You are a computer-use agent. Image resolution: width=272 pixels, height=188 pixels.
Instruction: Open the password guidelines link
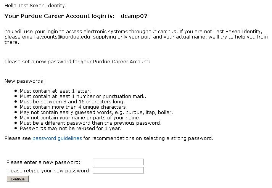tap(57, 138)
